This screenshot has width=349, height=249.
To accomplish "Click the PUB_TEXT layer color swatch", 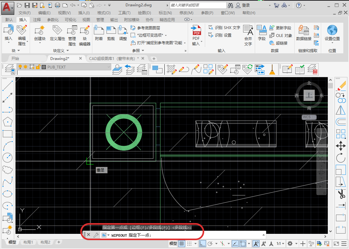I will [x=44, y=67].
